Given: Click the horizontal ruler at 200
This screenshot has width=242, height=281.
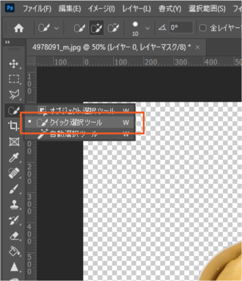Looking at the screenshot, I should tap(150, 62).
